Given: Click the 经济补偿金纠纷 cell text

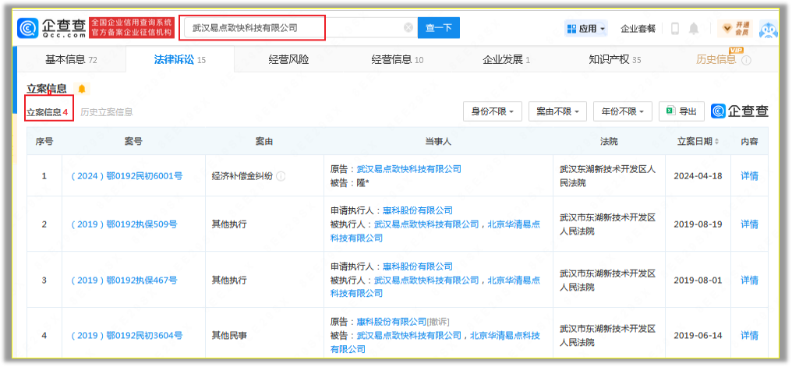Looking at the screenshot, I should [242, 176].
